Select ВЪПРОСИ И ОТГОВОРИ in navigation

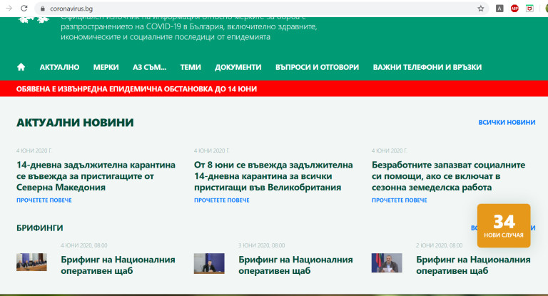(x=317, y=67)
